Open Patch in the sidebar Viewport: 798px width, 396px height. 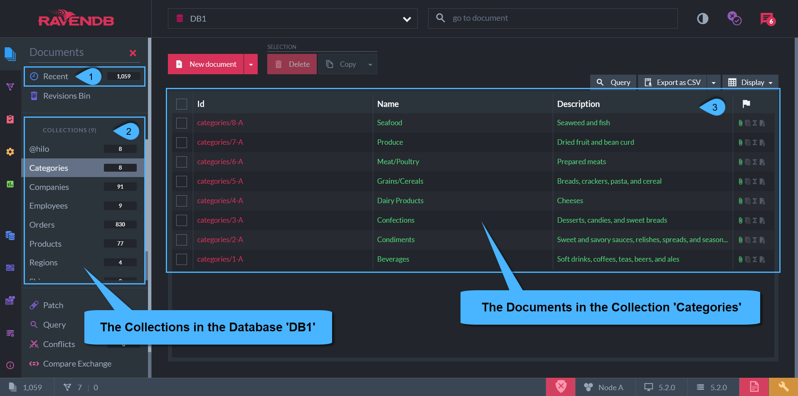53,305
